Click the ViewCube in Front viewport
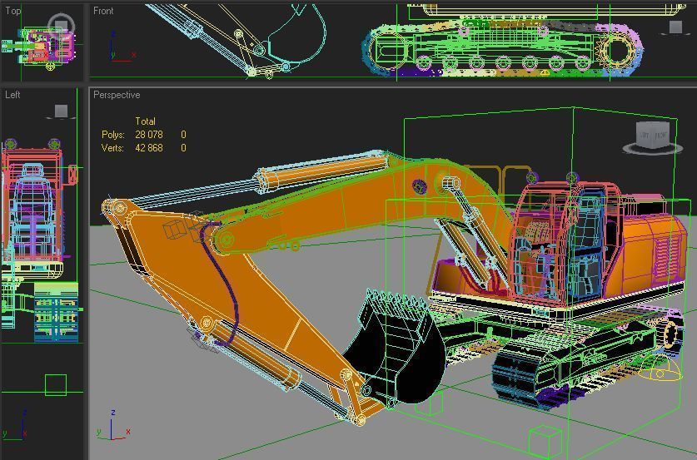This screenshot has height=460, width=697. pos(675,27)
